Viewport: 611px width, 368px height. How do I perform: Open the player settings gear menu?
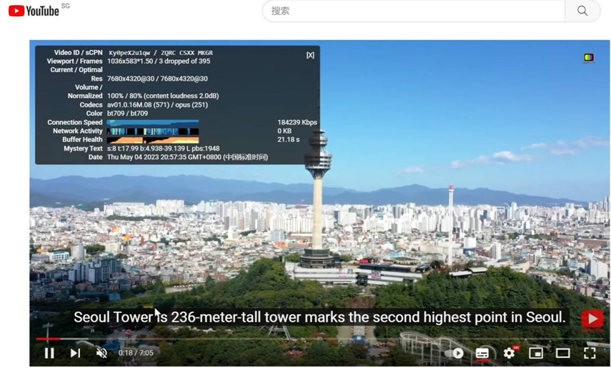pos(509,352)
